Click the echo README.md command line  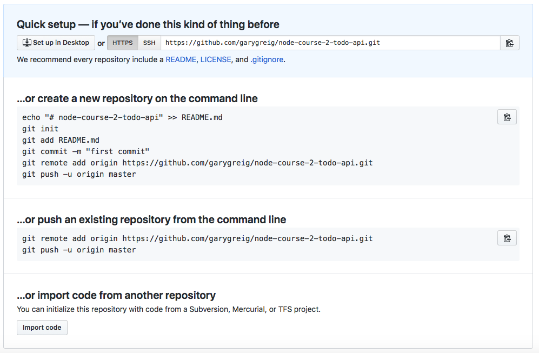pyautogui.click(x=122, y=117)
